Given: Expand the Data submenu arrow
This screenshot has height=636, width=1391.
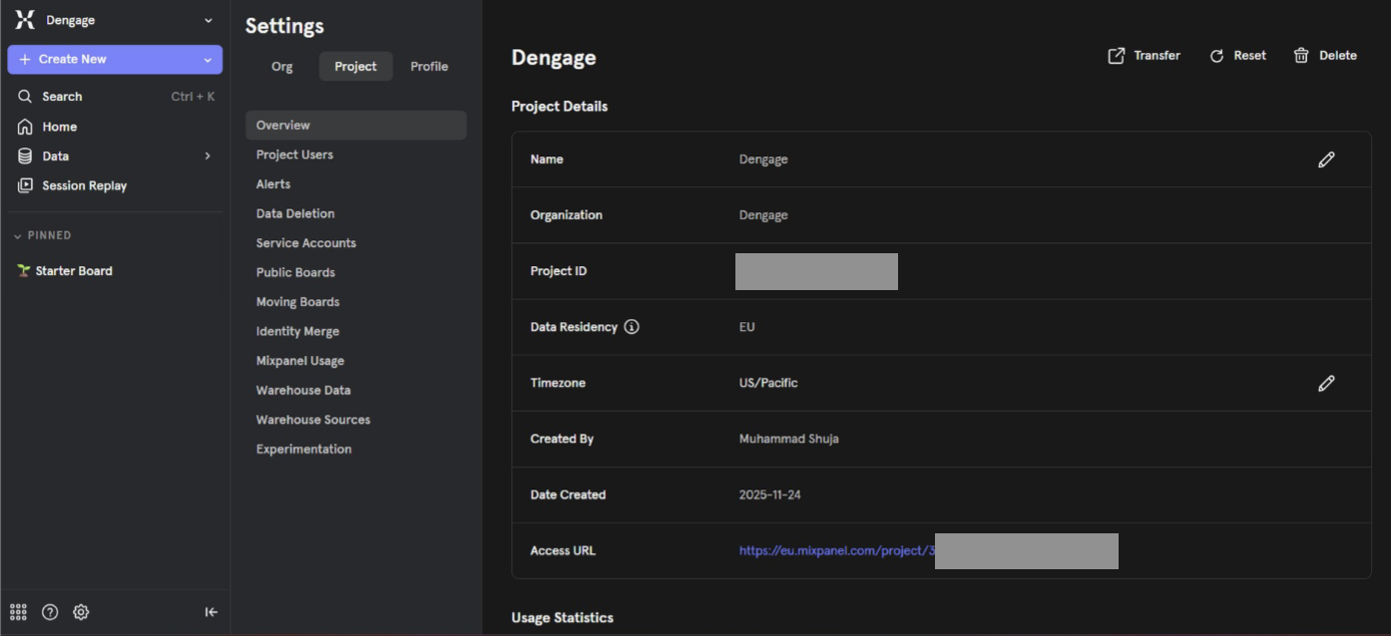Looking at the screenshot, I should click(x=208, y=157).
